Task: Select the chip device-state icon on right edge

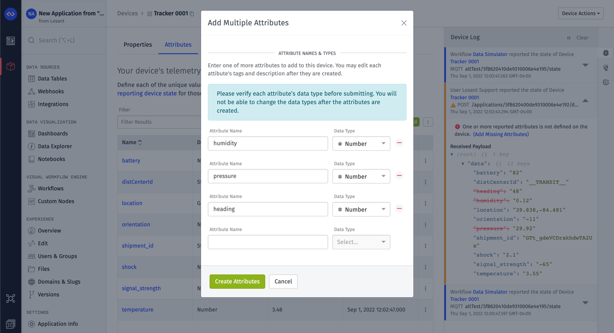Action: click(606, 82)
